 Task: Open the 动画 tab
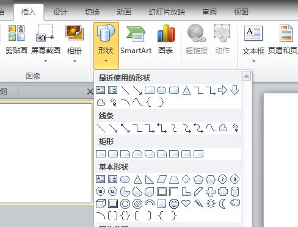point(124,12)
